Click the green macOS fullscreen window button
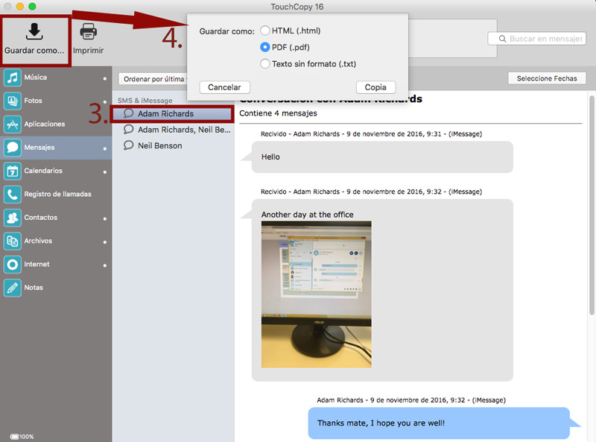596x442 pixels. (32, 7)
